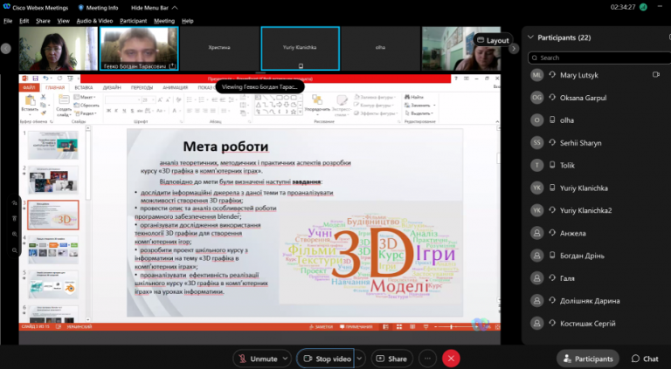Collapse the Participants (22) list chevron
The image size is (671, 369).
pyautogui.click(x=530, y=38)
